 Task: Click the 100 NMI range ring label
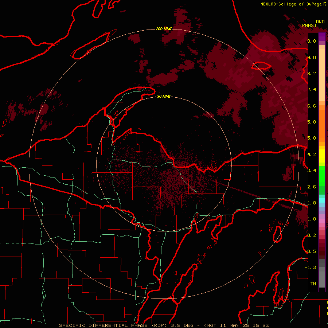tap(164, 29)
